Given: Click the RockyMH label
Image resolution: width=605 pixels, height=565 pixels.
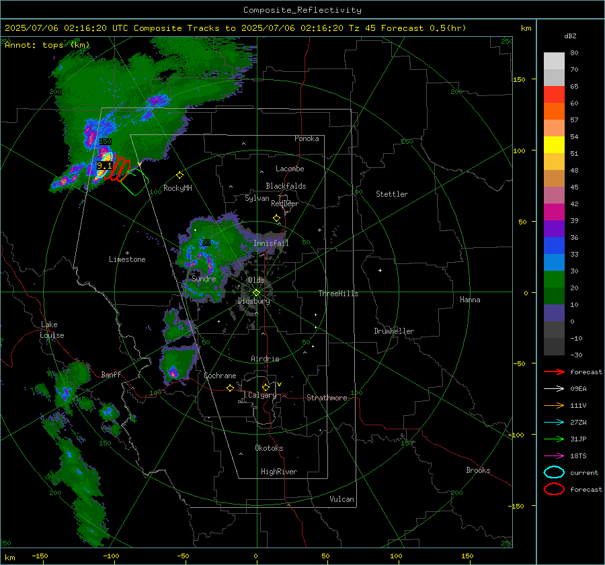Looking at the screenshot, I should pyautogui.click(x=177, y=188).
